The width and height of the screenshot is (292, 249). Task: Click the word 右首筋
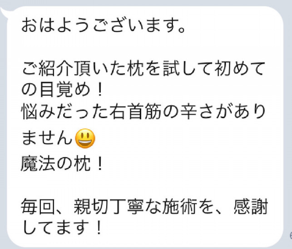pos(135,111)
